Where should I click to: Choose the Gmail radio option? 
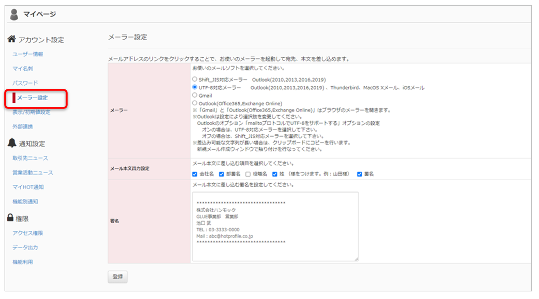pyautogui.click(x=194, y=95)
